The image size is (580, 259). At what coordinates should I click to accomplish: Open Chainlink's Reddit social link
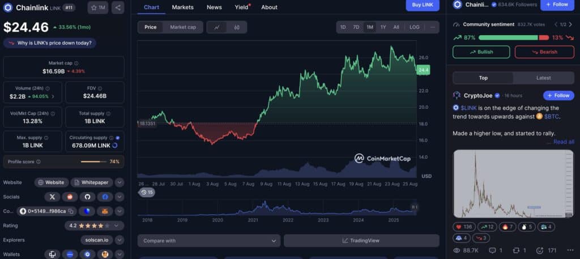(x=70, y=197)
